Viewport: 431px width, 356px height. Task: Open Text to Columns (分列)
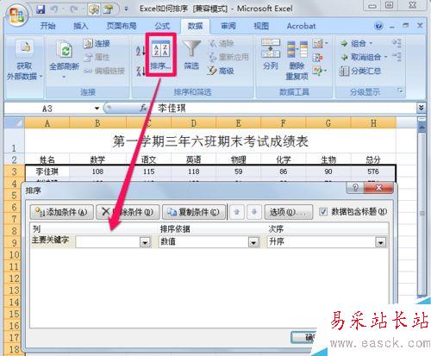coord(271,54)
